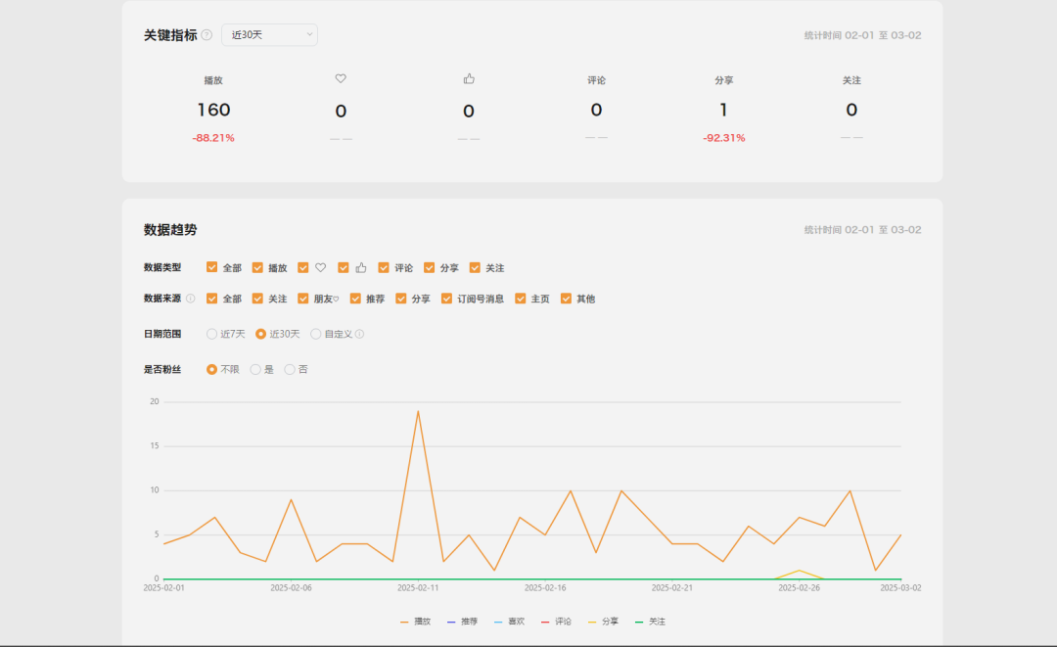Image resolution: width=1057 pixels, height=647 pixels.
Task: Click the help icon beside 关键指标
Action: click(207, 35)
